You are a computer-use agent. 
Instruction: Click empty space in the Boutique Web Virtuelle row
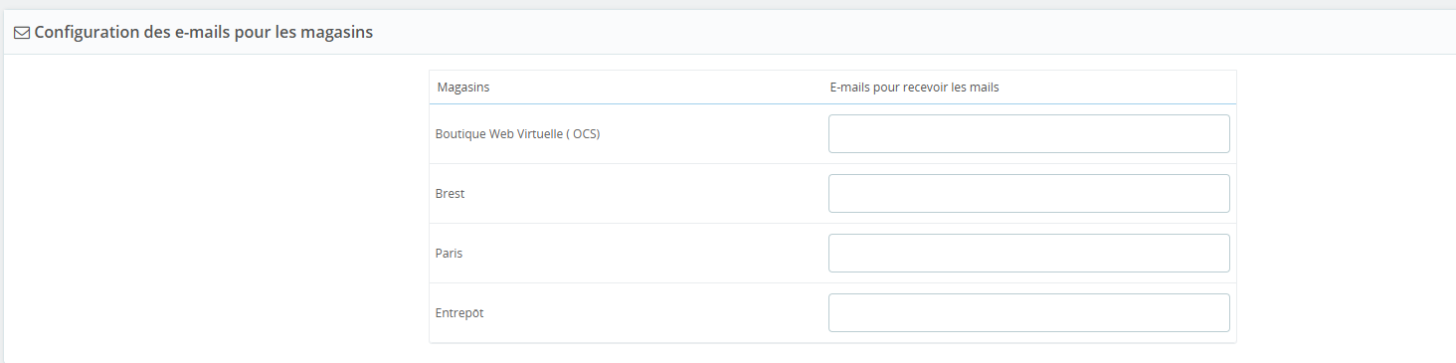click(x=711, y=134)
